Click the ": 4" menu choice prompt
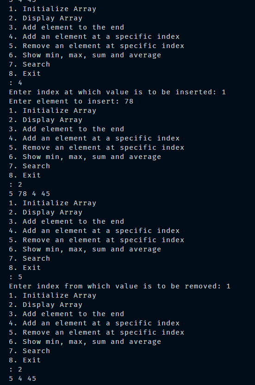The width and height of the screenshot is (255, 385). [16, 83]
